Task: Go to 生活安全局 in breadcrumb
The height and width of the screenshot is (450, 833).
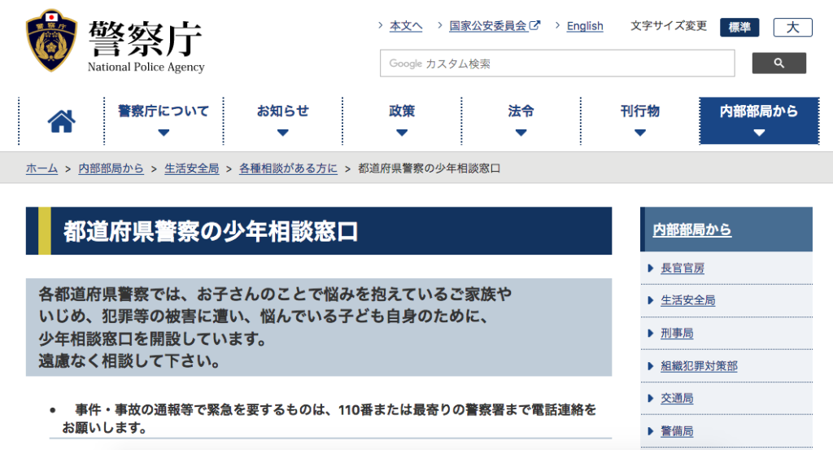Action: coord(191,168)
